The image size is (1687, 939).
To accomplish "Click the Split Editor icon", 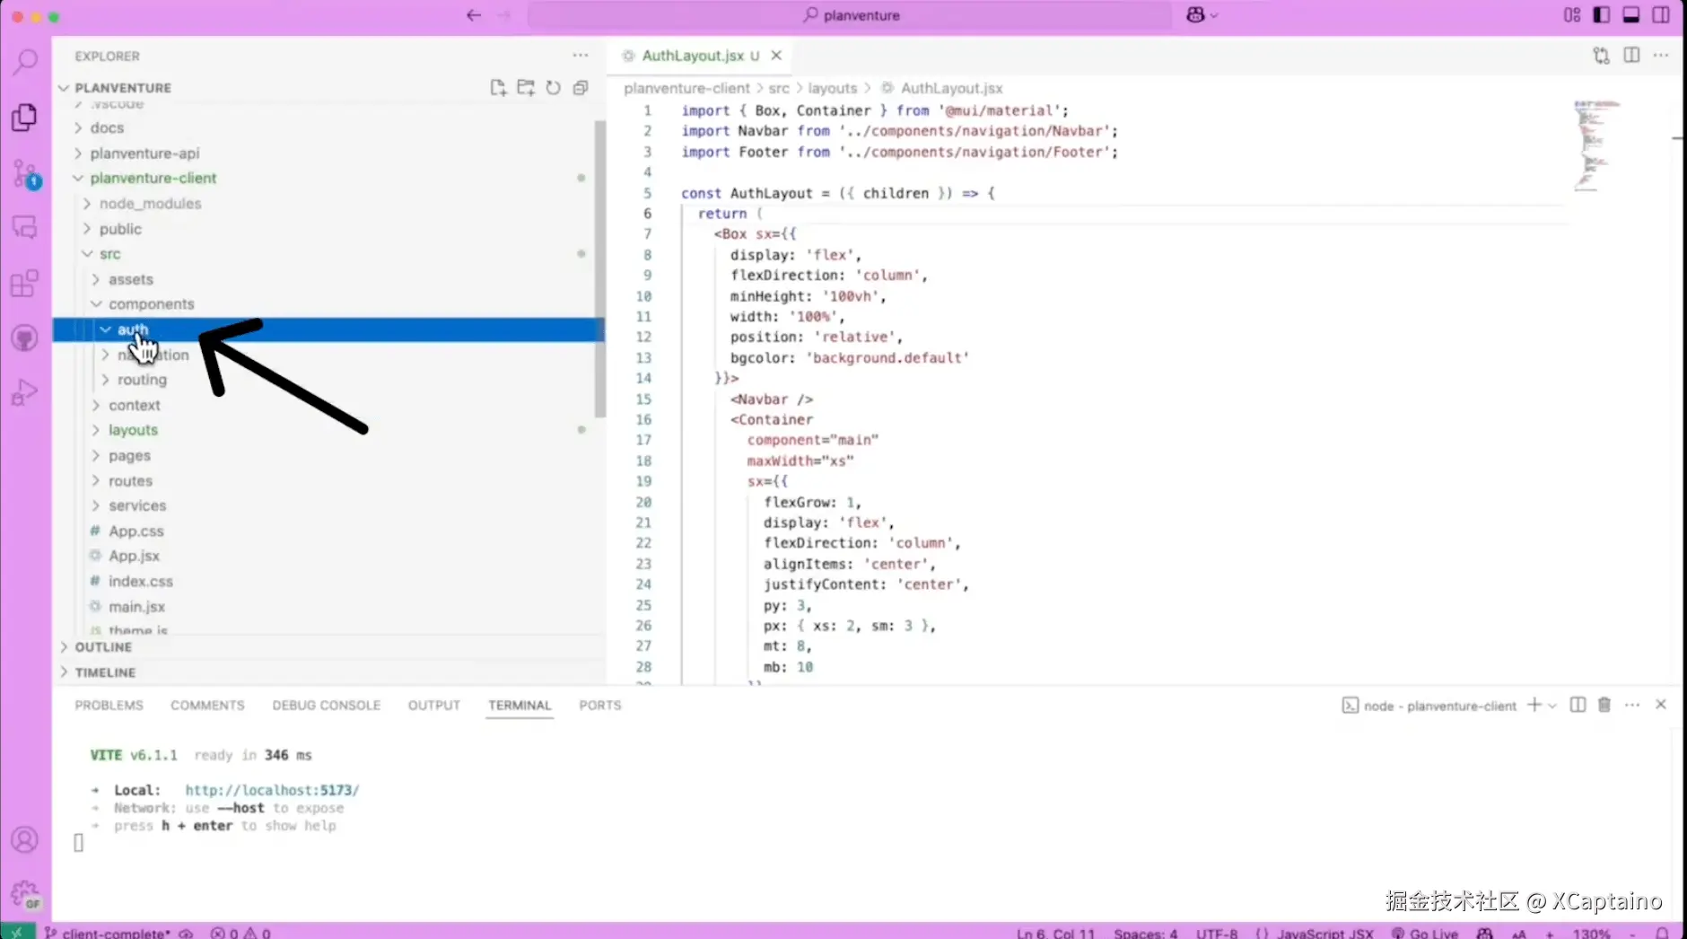I will tap(1630, 55).
